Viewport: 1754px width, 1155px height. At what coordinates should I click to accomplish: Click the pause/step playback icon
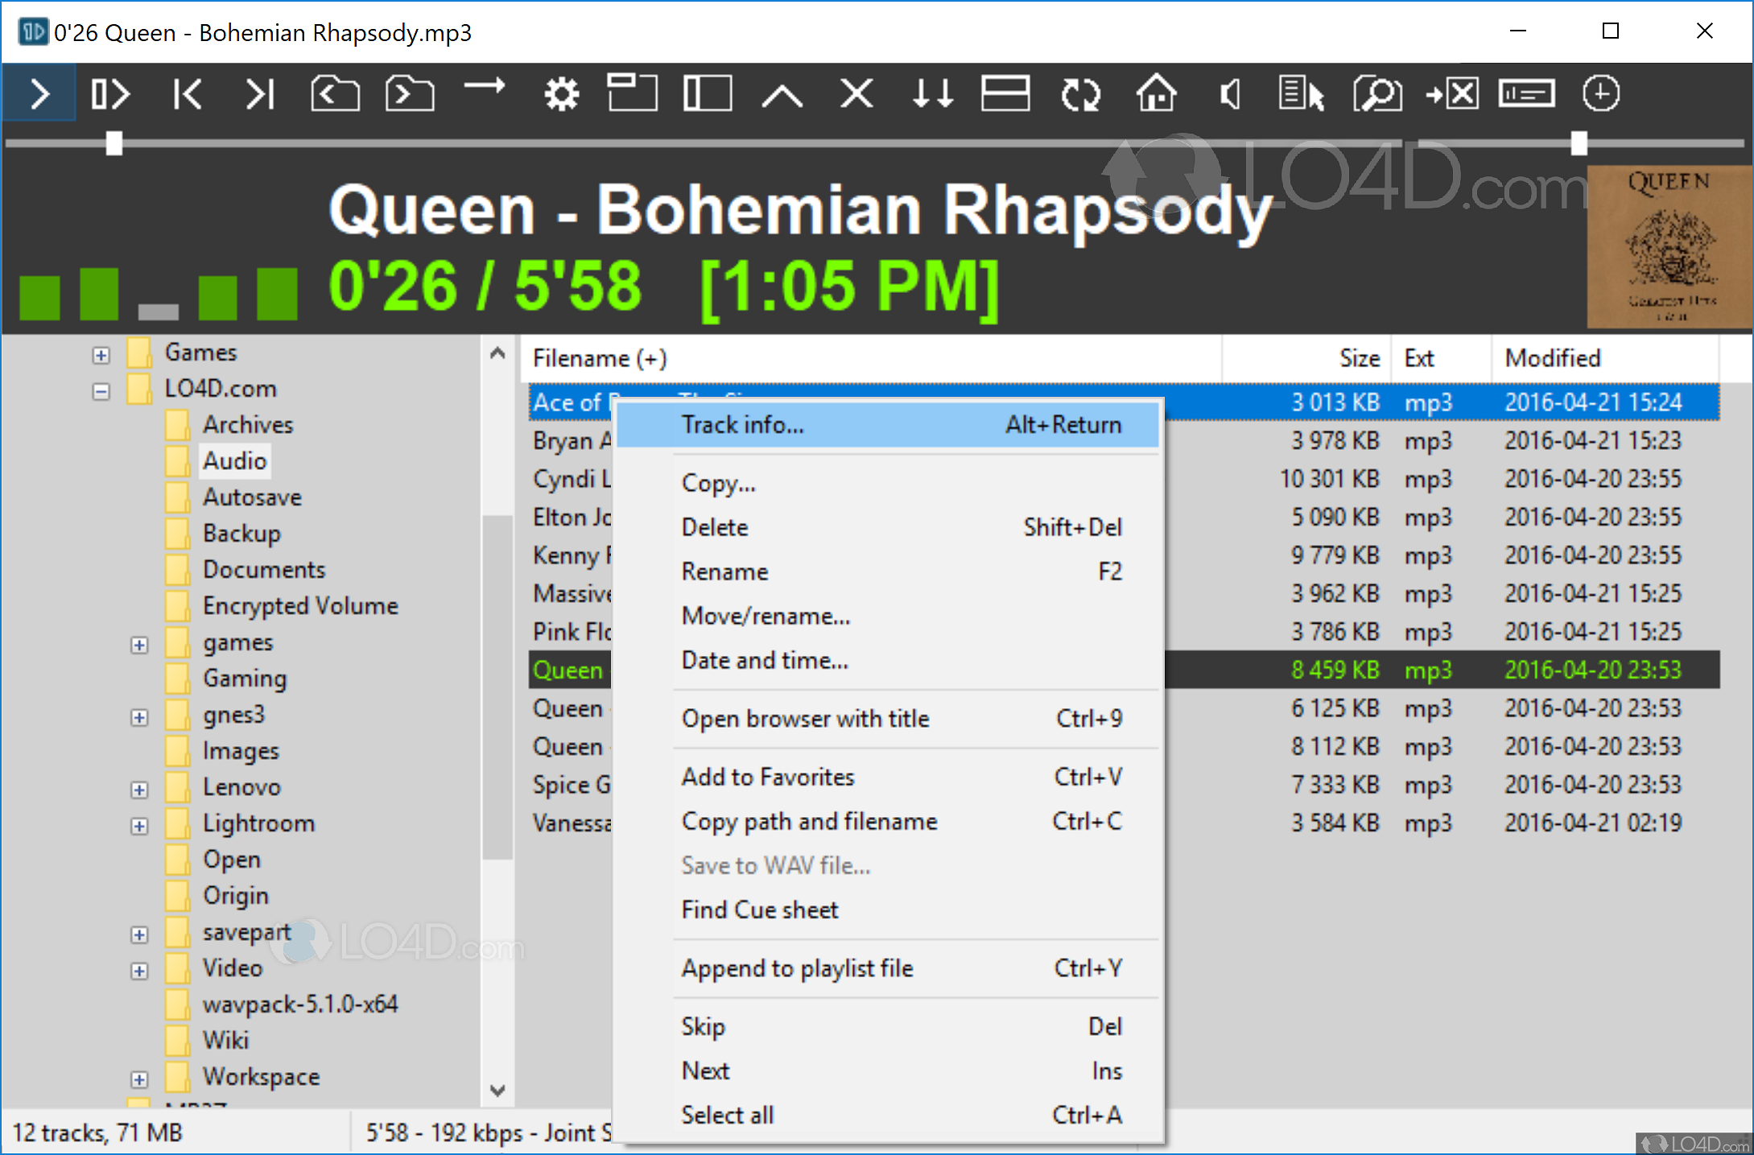tap(110, 94)
